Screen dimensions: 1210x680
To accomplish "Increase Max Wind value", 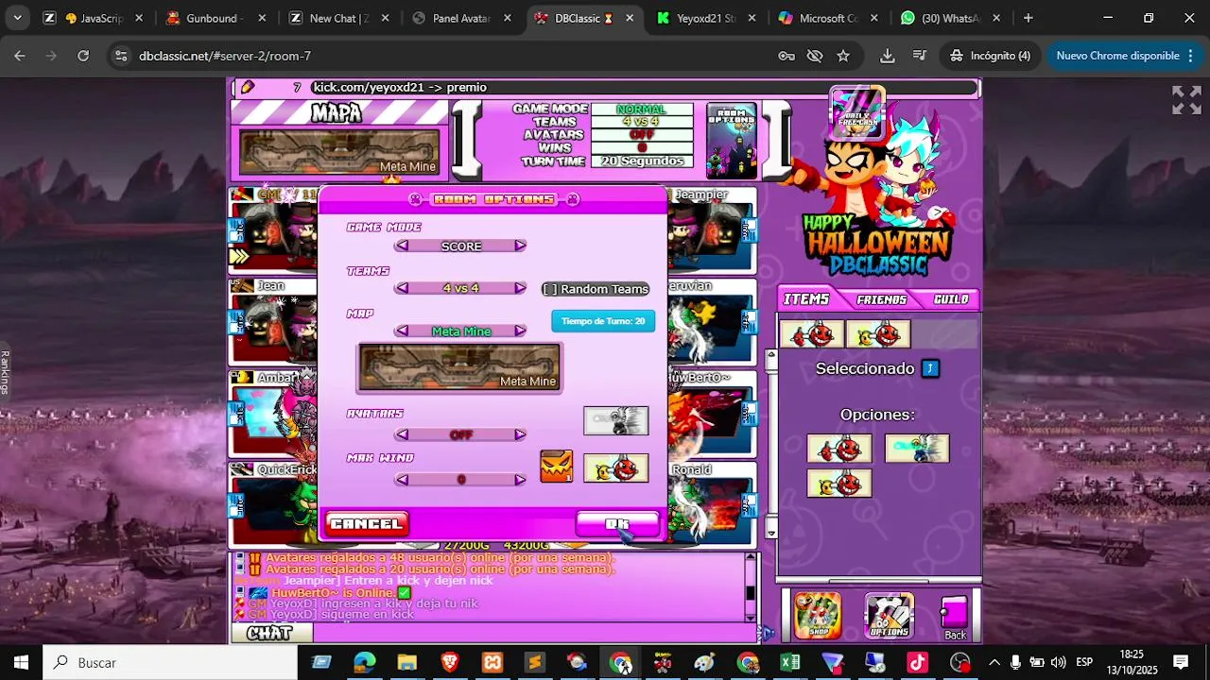I will coord(520,479).
